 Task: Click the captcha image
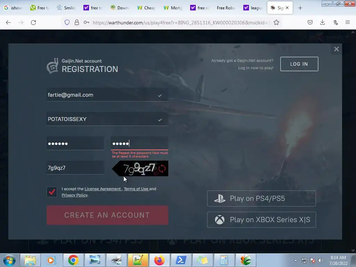tap(140, 169)
